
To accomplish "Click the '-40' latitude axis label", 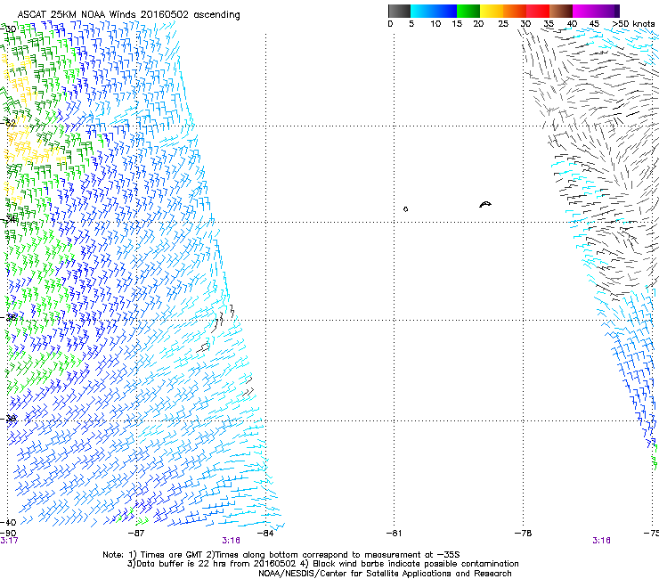I will (x=8, y=522).
